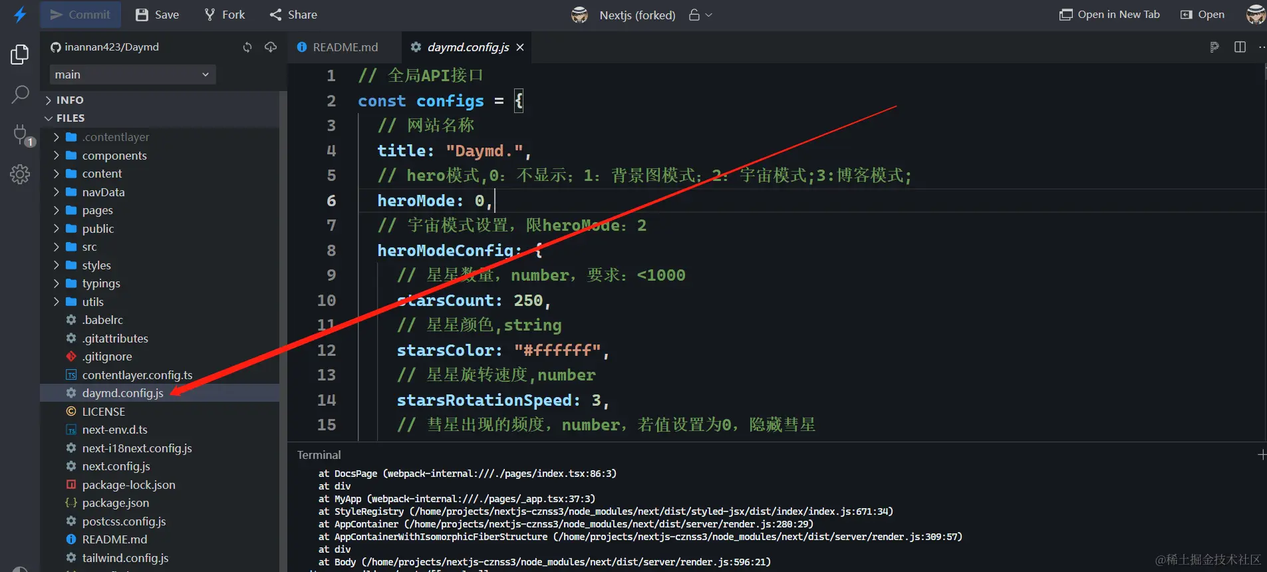Open the next.config.js file
The height and width of the screenshot is (572, 1267).
160,466
